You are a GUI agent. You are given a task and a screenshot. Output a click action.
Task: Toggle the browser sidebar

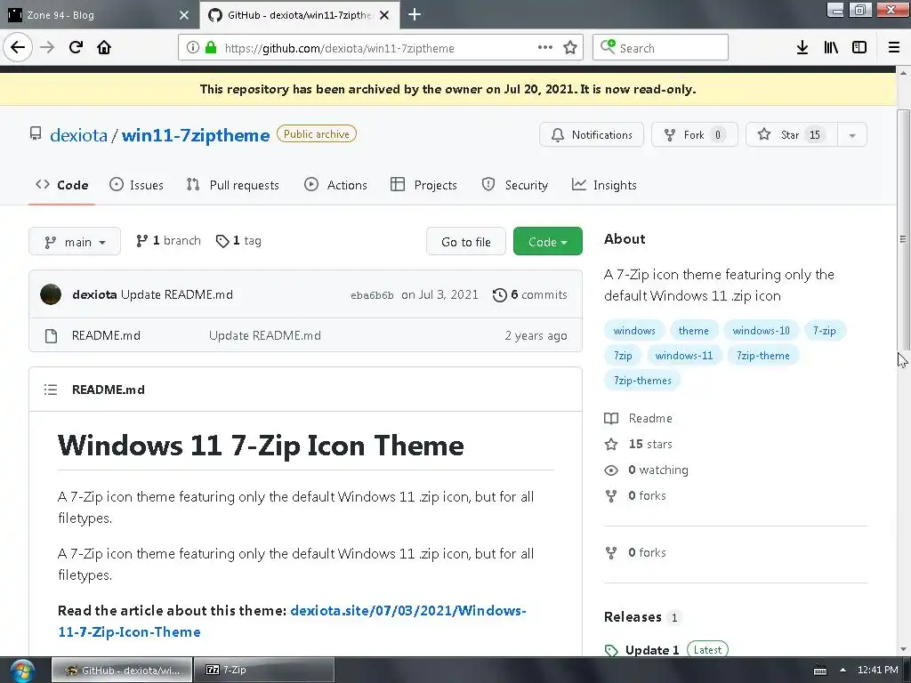[859, 48]
